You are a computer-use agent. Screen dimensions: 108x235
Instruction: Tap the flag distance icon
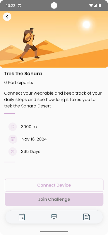[x=13, y=127]
